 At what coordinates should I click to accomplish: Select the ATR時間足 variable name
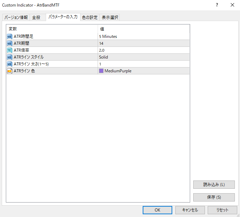(23, 37)
